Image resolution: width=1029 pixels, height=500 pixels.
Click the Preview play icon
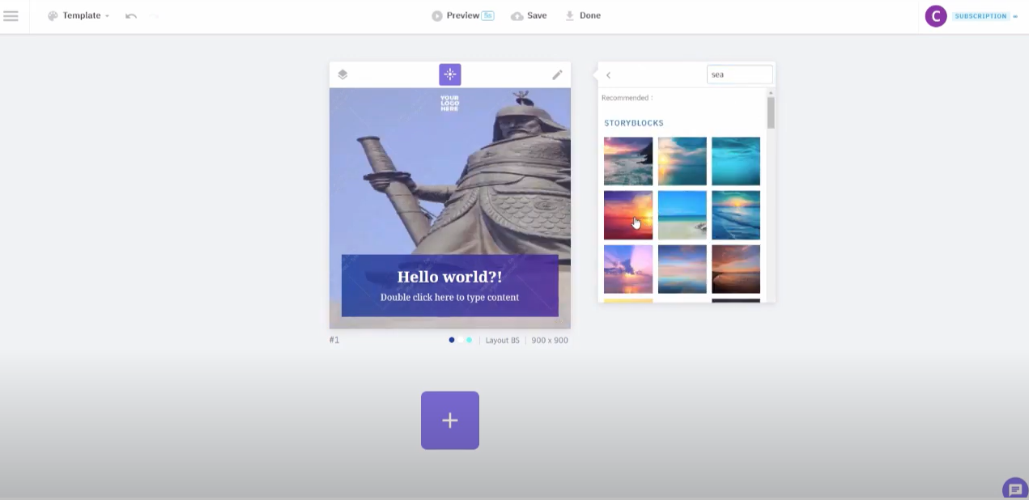pyautogui.click(x=436, y=15)
